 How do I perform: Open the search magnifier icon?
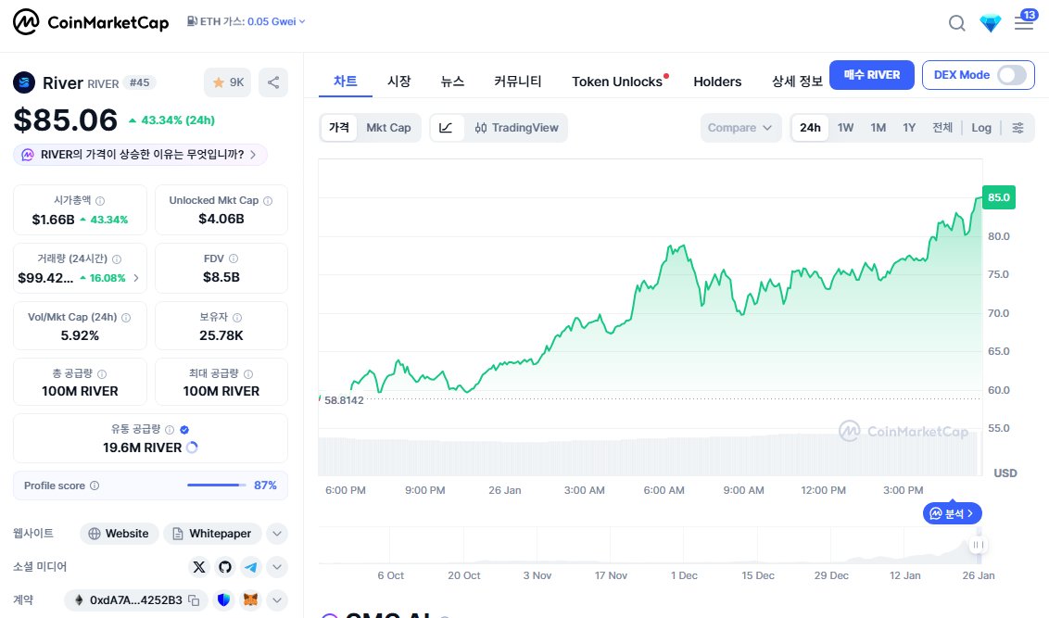point(956,23)
